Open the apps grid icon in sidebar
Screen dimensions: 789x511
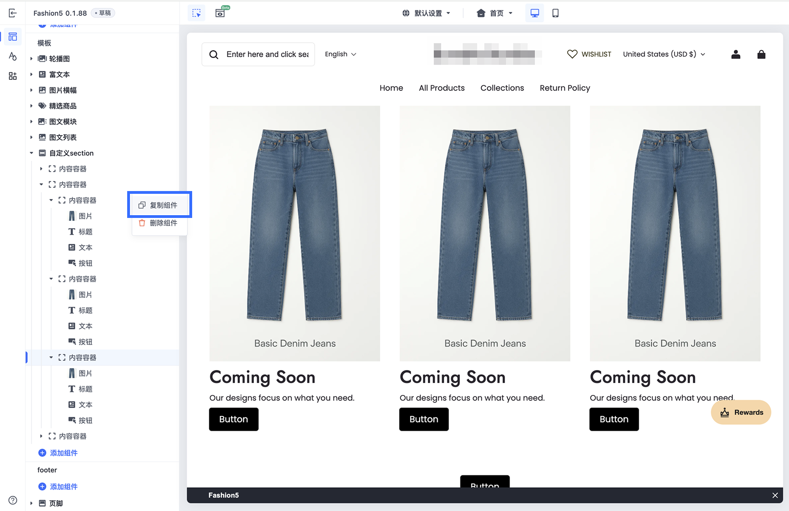coord(13,76)
